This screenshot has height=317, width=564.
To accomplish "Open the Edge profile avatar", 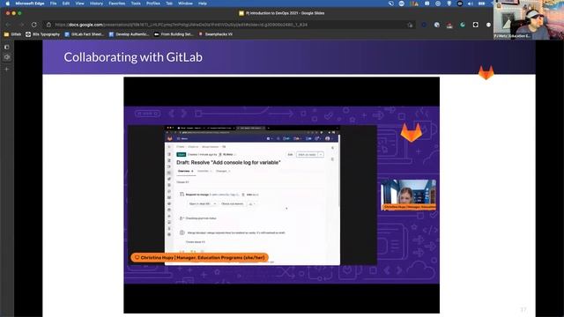I will 488,25.
